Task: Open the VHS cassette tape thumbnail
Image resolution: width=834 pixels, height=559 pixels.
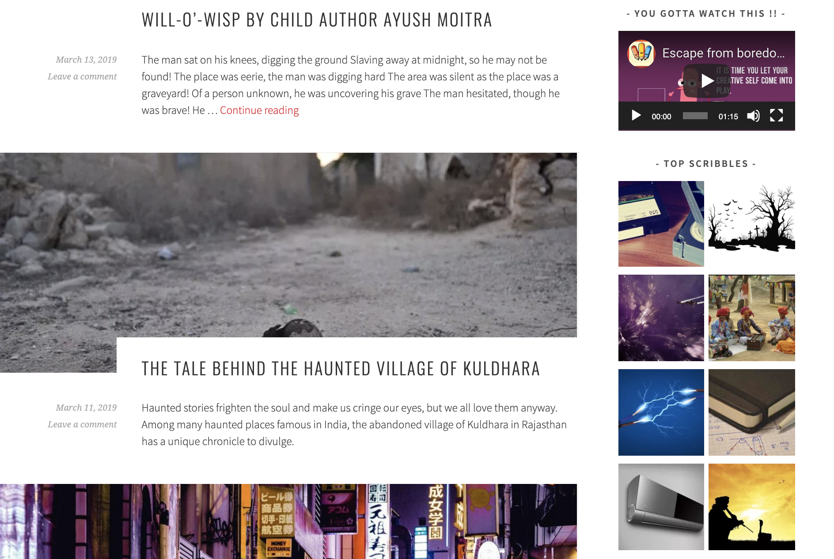Action: (661, 224)
